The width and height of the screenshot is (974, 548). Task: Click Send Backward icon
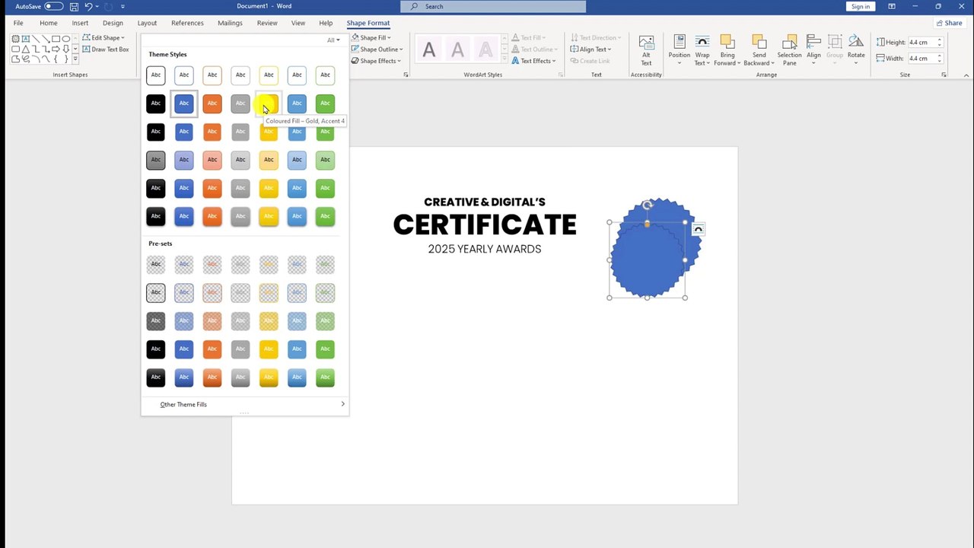point(759,42)
